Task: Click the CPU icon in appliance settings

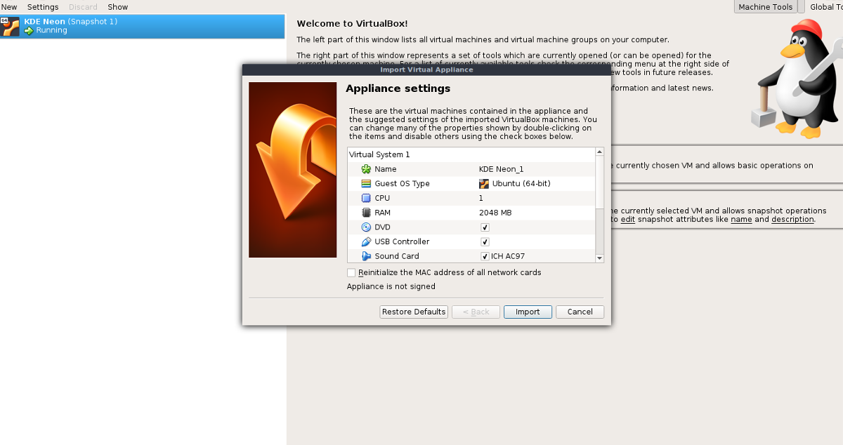Action: click(365, 198)
